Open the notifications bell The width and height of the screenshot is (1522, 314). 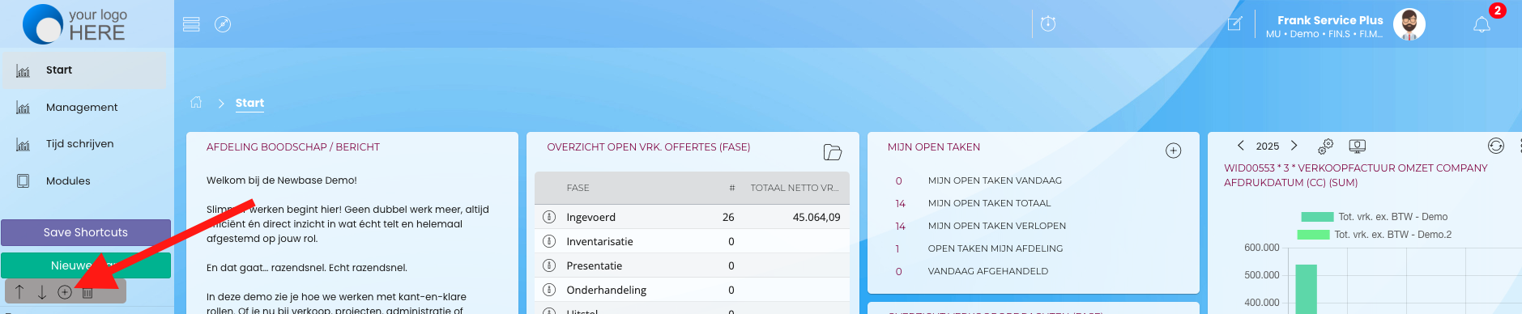[1481, 24]
